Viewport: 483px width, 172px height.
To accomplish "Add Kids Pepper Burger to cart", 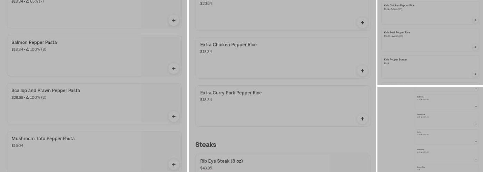I will (x=475, y=74).
